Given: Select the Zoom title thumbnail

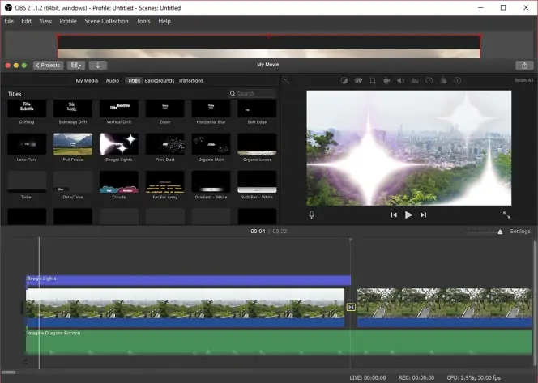Looking at the screenshot, I should pos(165,109).
